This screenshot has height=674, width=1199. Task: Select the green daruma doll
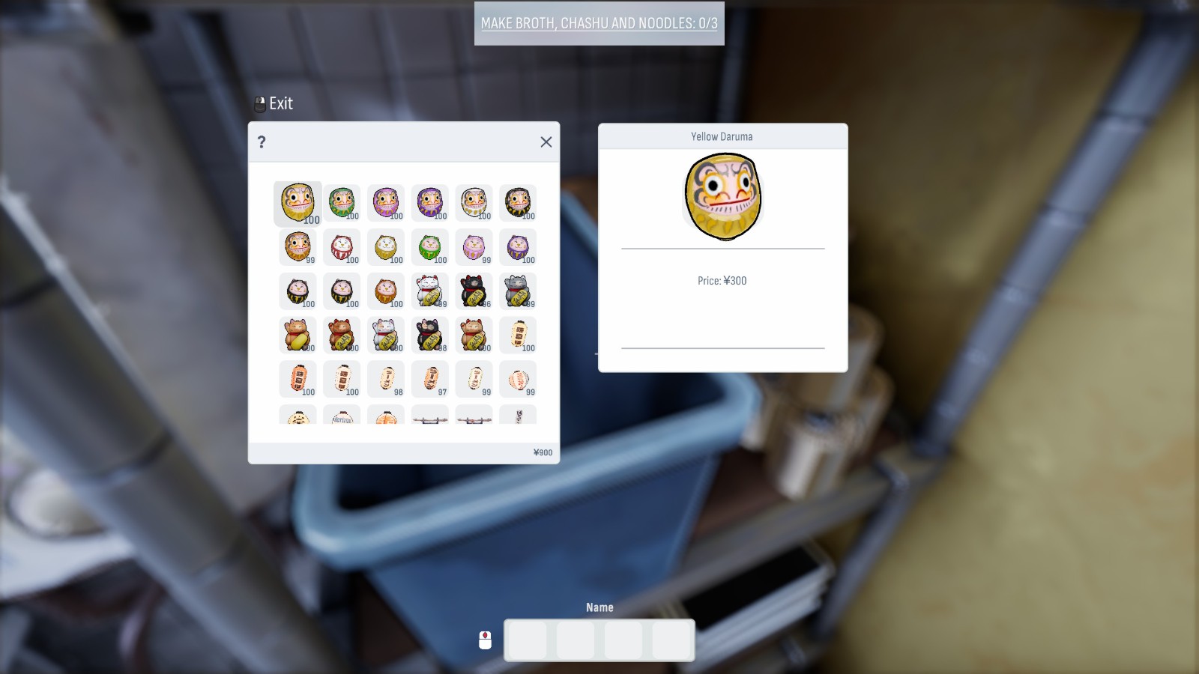click(342, 203)
